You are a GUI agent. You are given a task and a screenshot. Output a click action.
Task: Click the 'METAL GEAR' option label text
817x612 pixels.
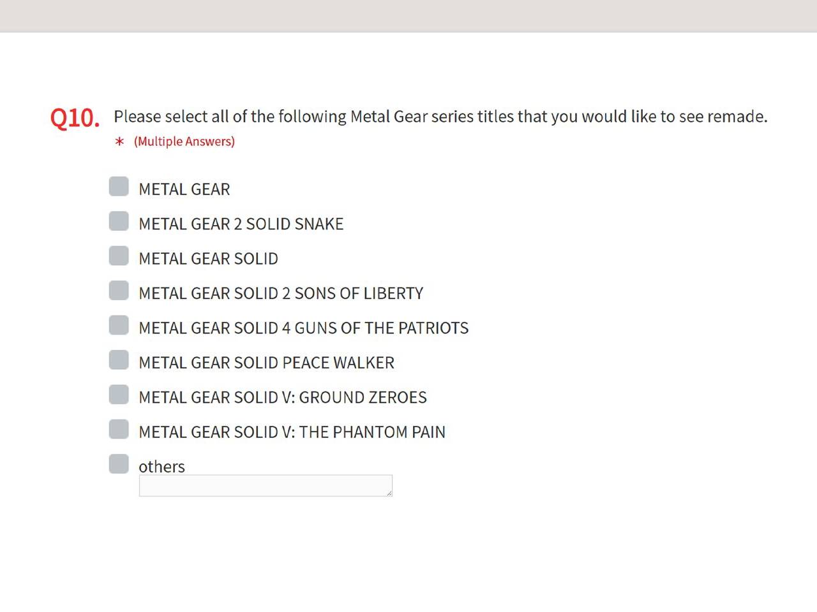184,189
